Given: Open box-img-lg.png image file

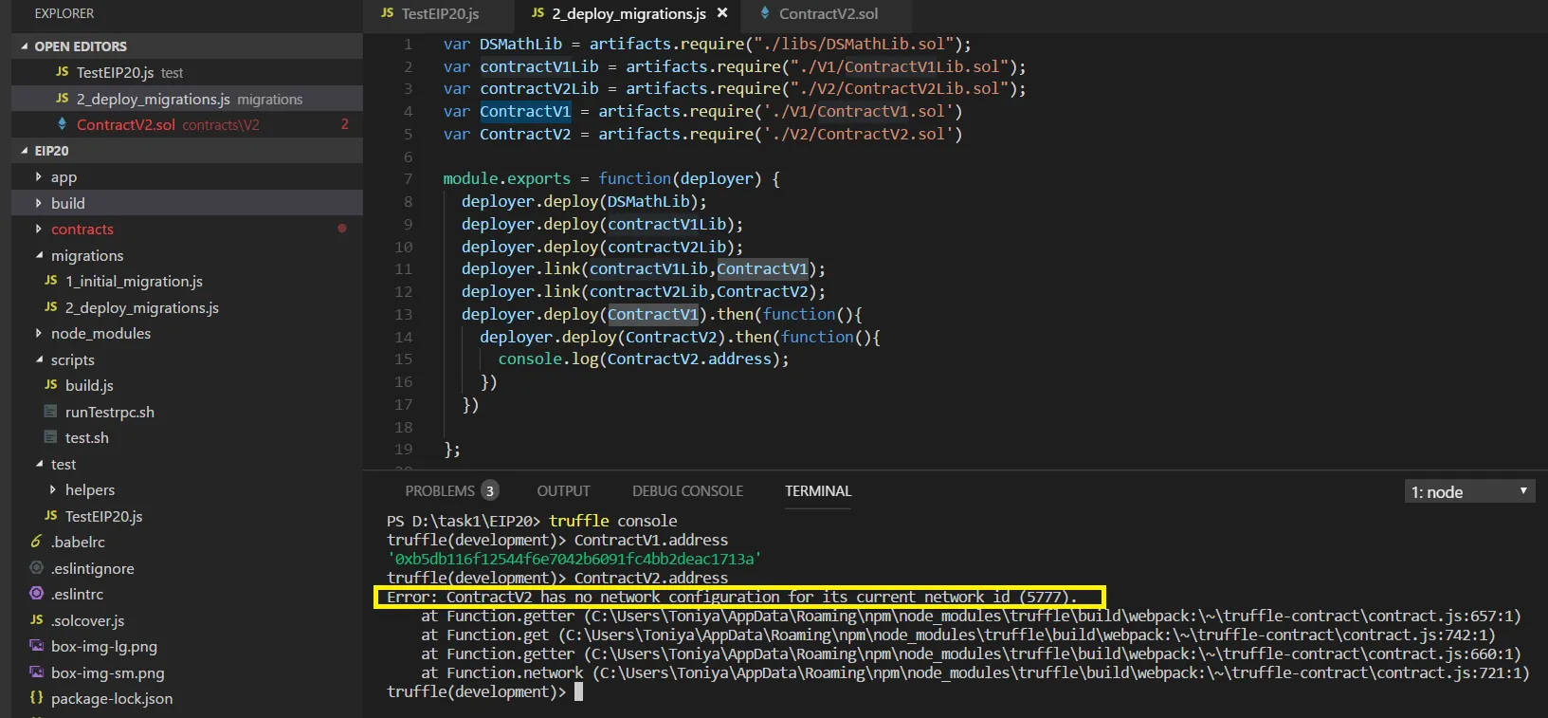Looking at the screenshot, I should pyautogui.click(x=187, y=647).
